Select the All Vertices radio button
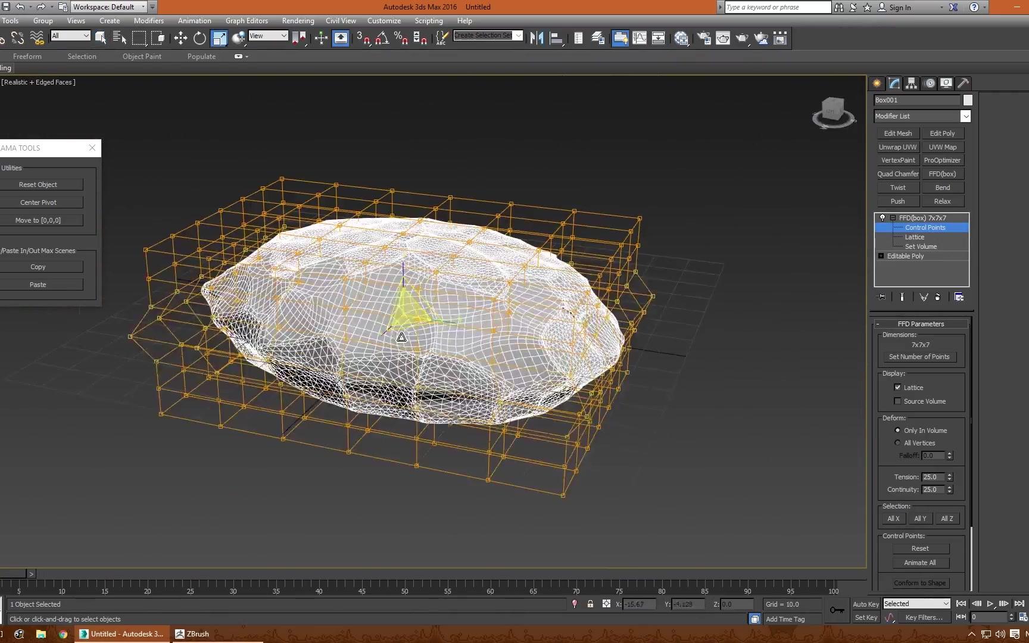Screen dimensions: 1029x643 (897, 443)
